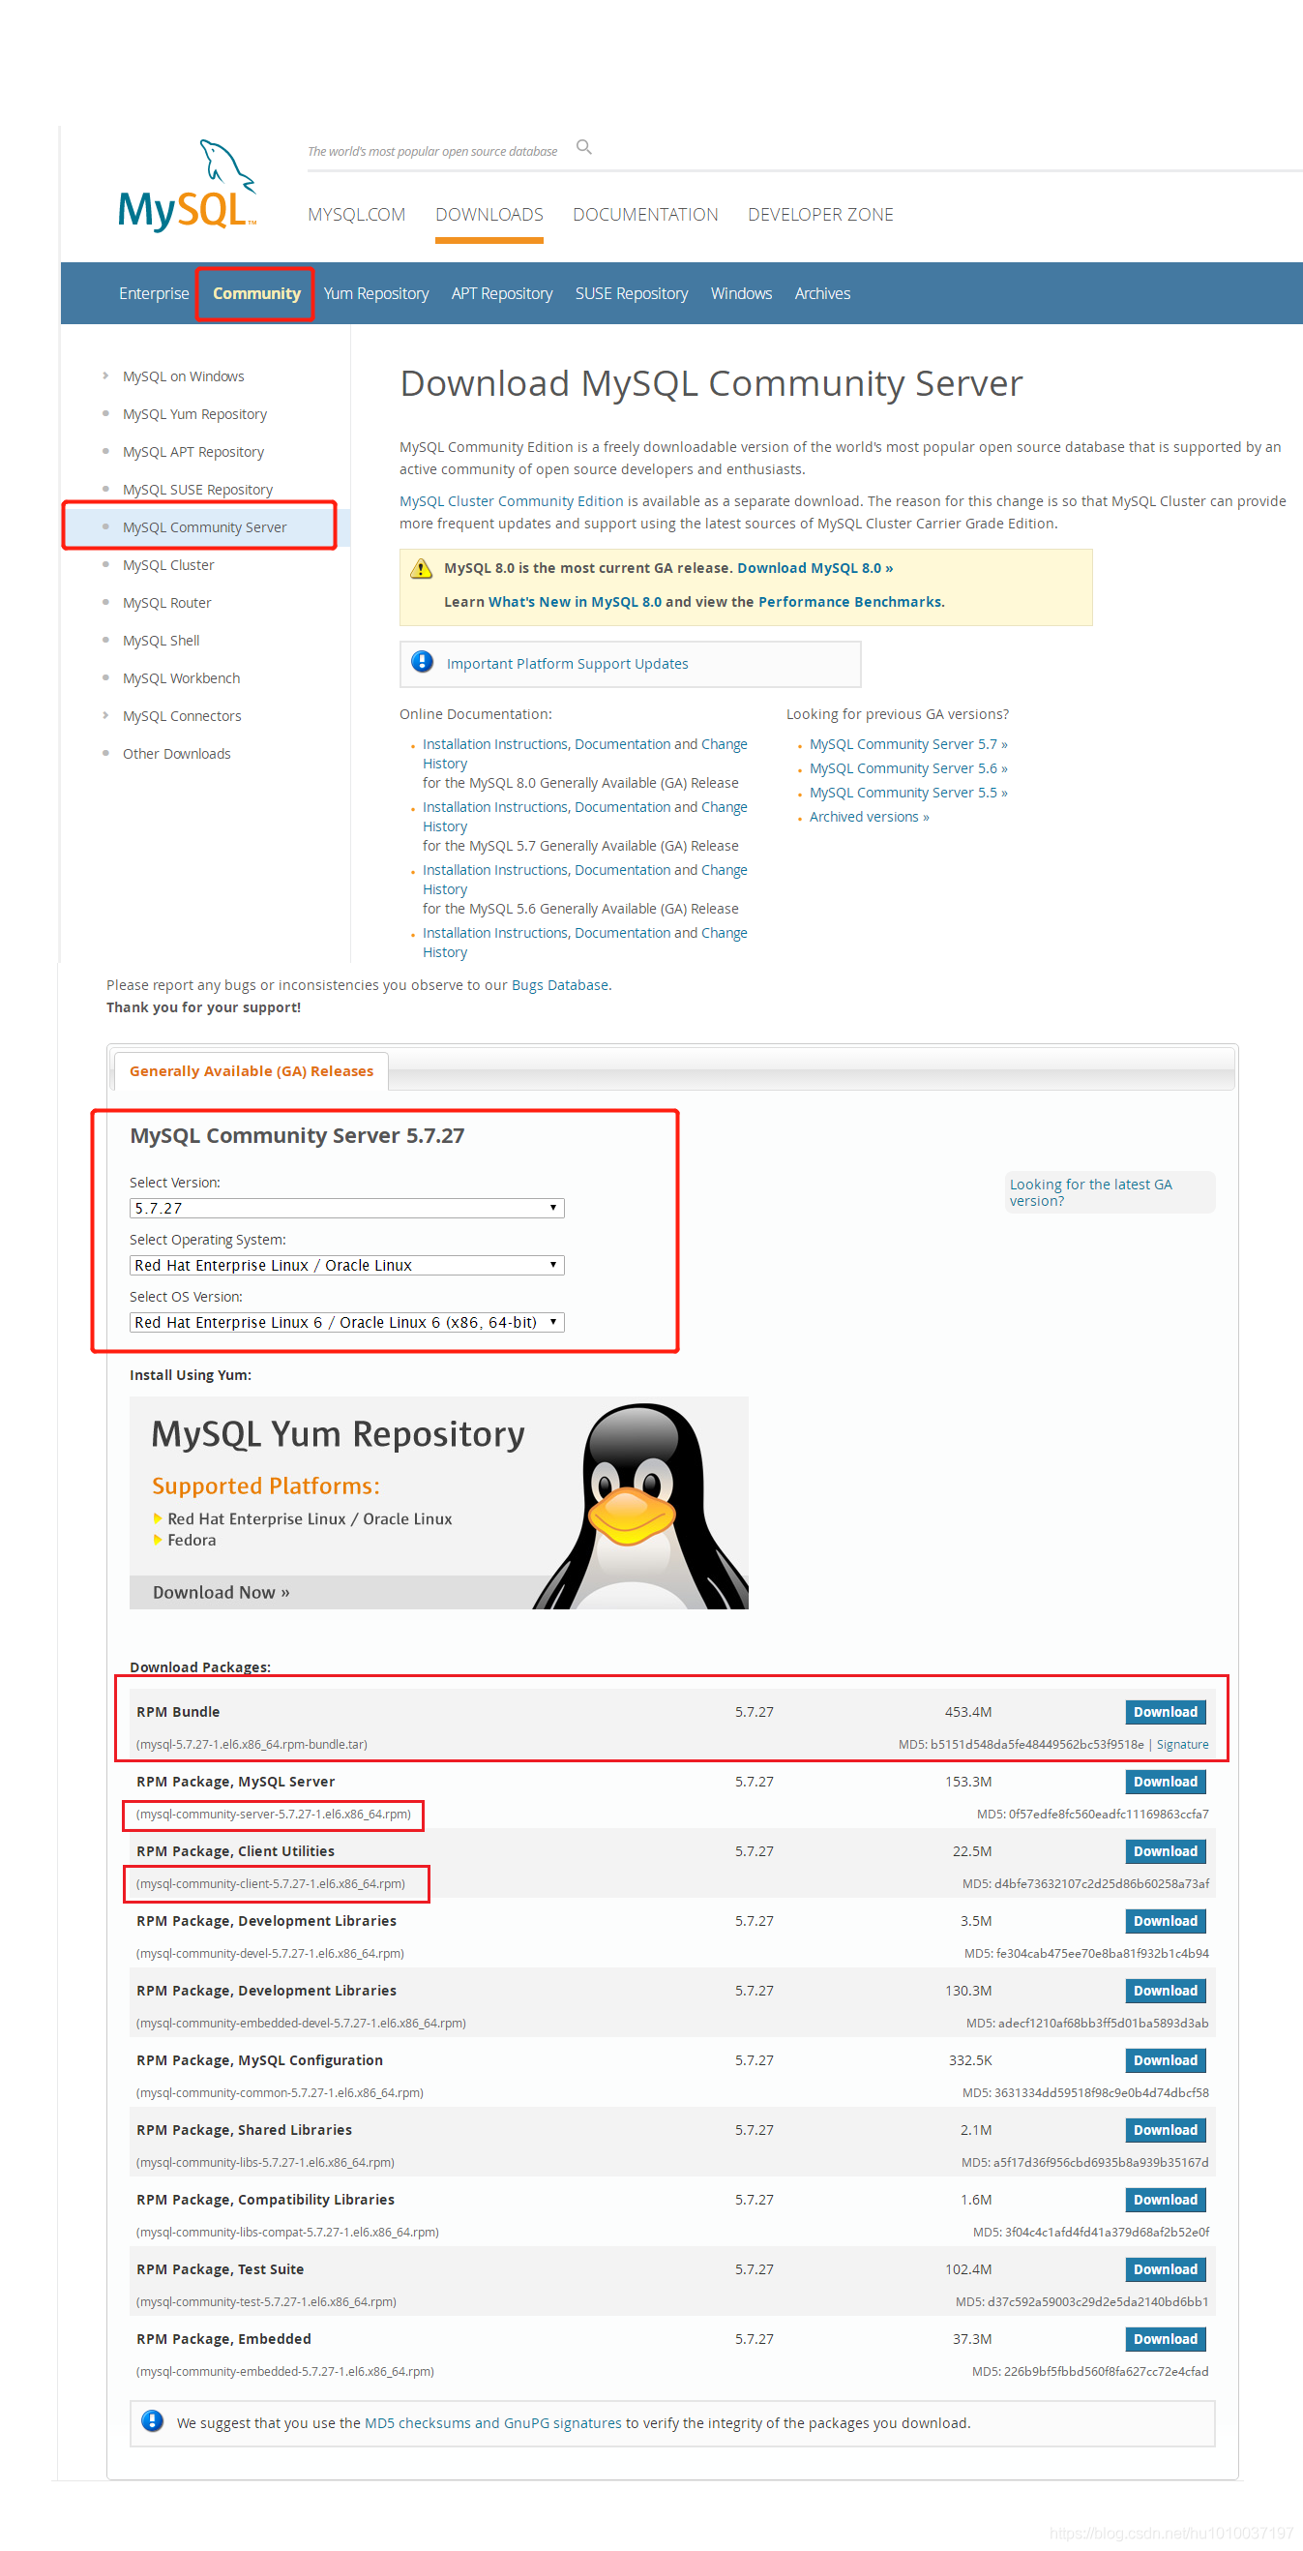This screenshot has width=1303, height=2551.
Task: Open MySQL SUSE Repository in the sidebar
Action: click(198, 490)
